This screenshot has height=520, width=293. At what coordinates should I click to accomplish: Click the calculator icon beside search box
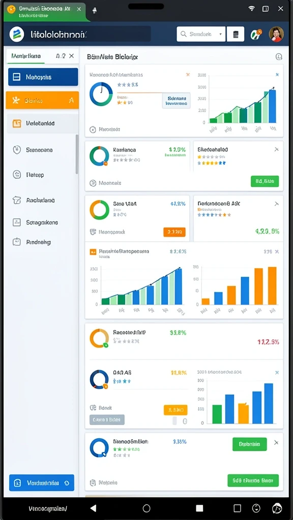pos(236,34)
